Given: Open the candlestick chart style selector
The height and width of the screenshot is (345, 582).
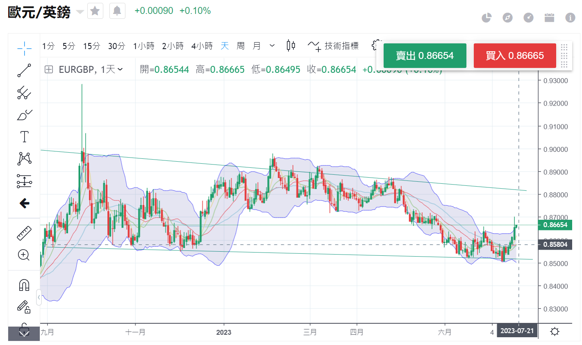Looking at the screenshot, I should 291,45.
